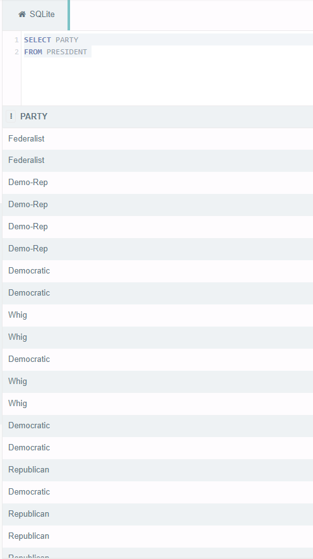
Task: Click PARTY word in the SQL query
Action: (x=67, y=40)
